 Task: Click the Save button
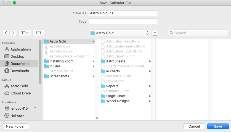pos(218,126)
